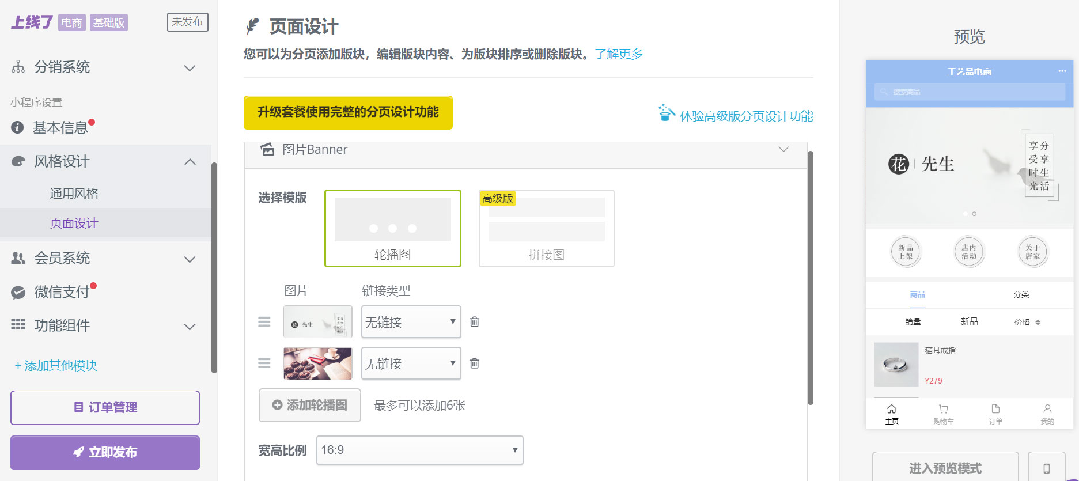Click the three-dot menu in preview header
The height and width of the screenshot is (481, 1079).
click(1062, 71)
